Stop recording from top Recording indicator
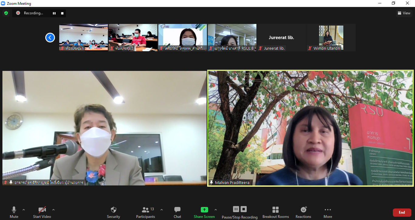The image size is (415, 220). (62, 13)
